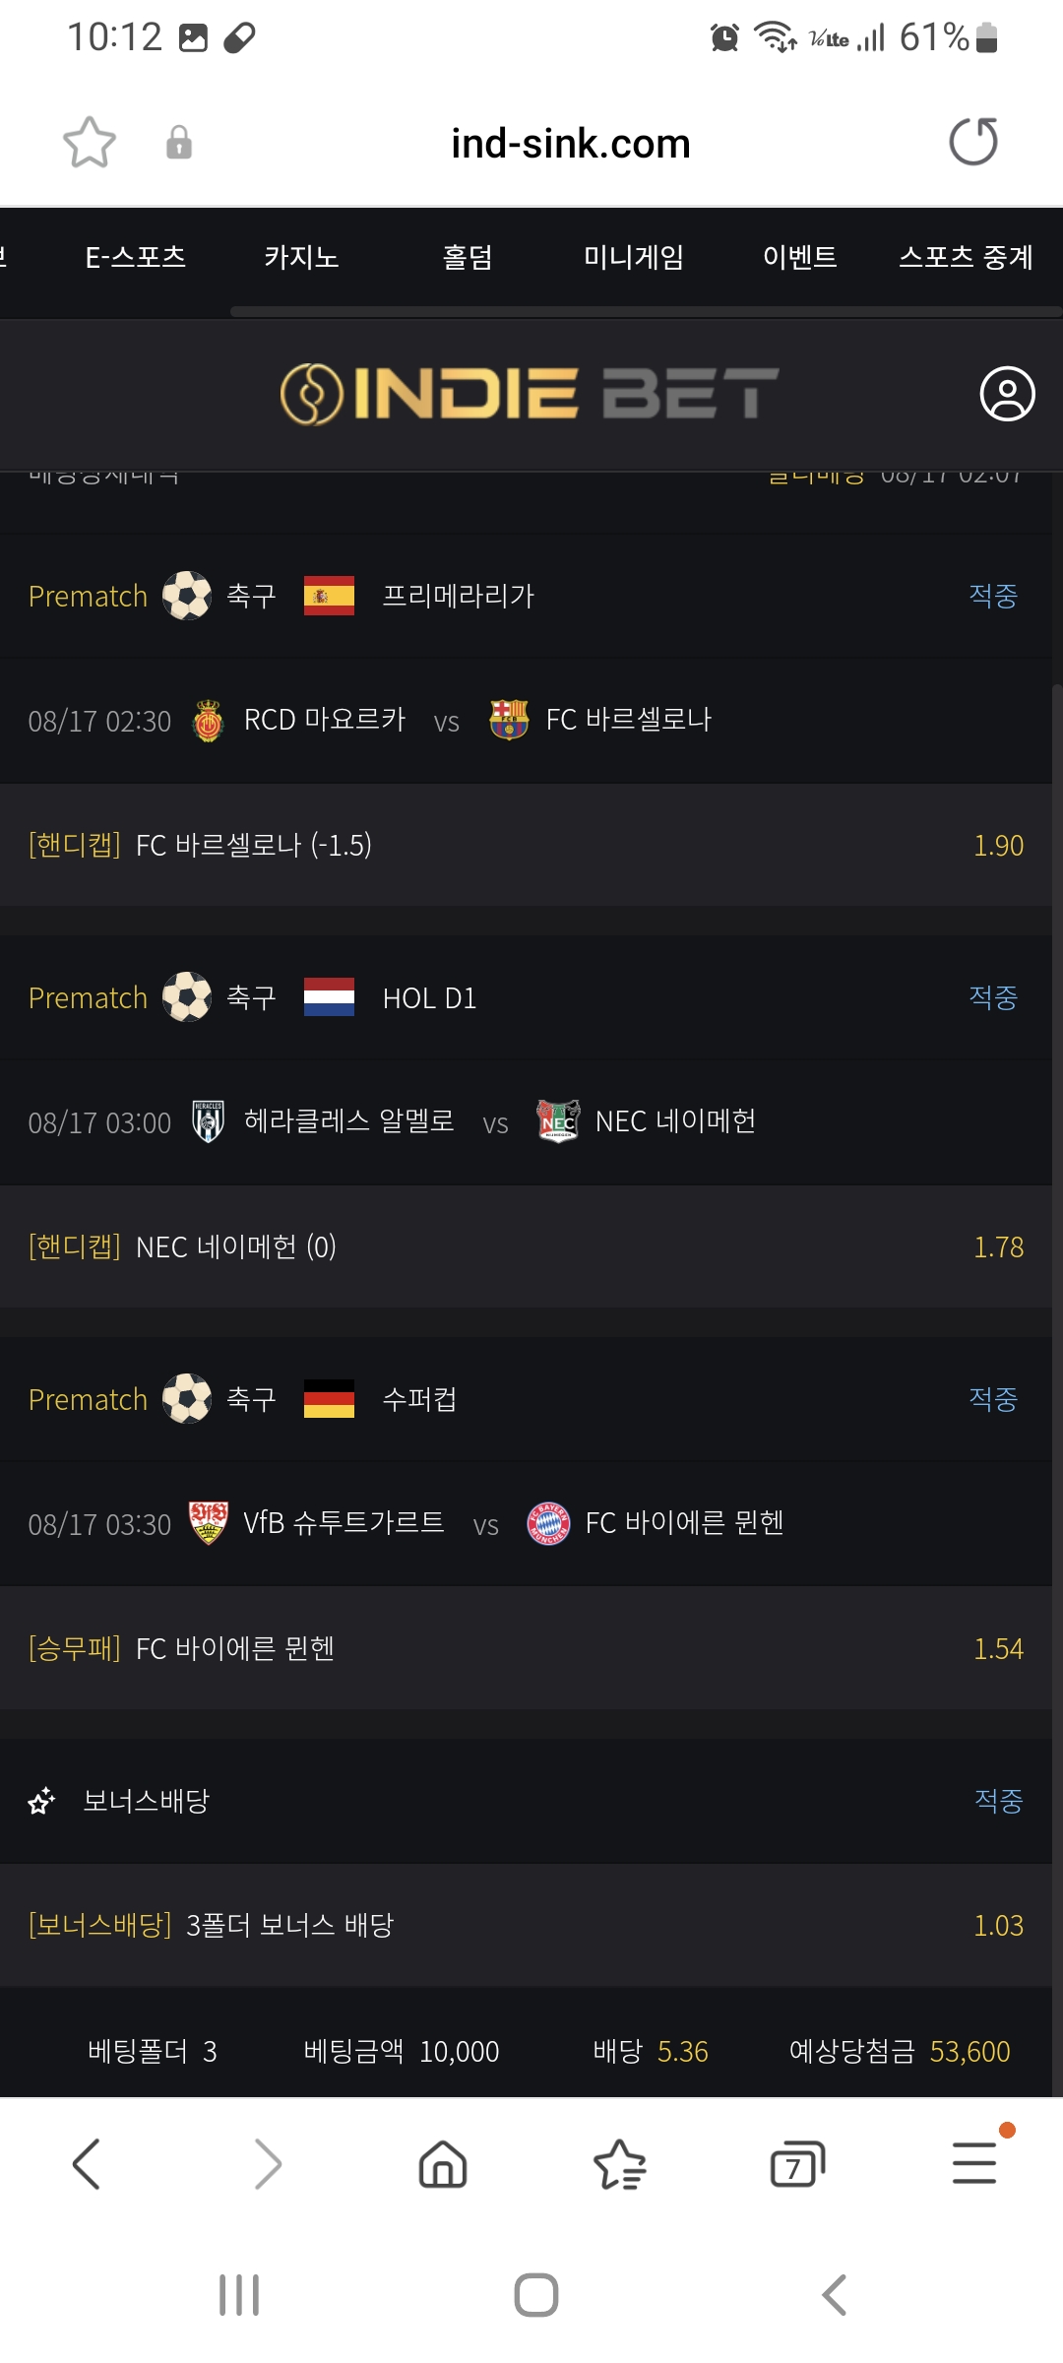Open the 카지노 menu tab
Viewport: 1063px width, 2363px height.
301,258
